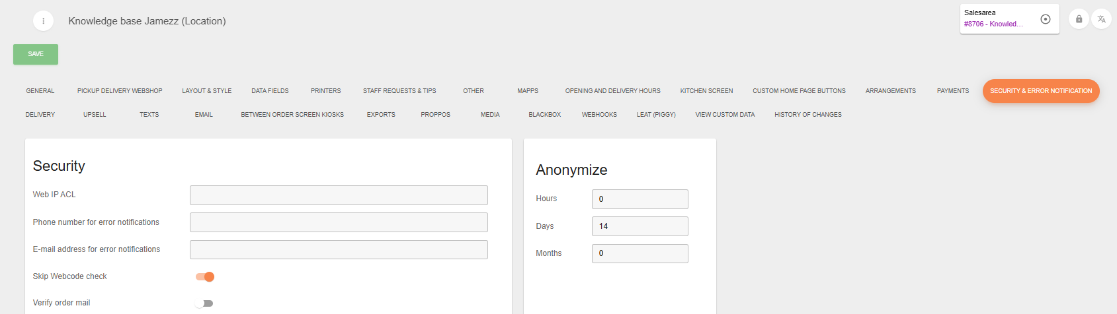Open the Kitchen Screen tab
1117x314 pixels.
(706, 91)
